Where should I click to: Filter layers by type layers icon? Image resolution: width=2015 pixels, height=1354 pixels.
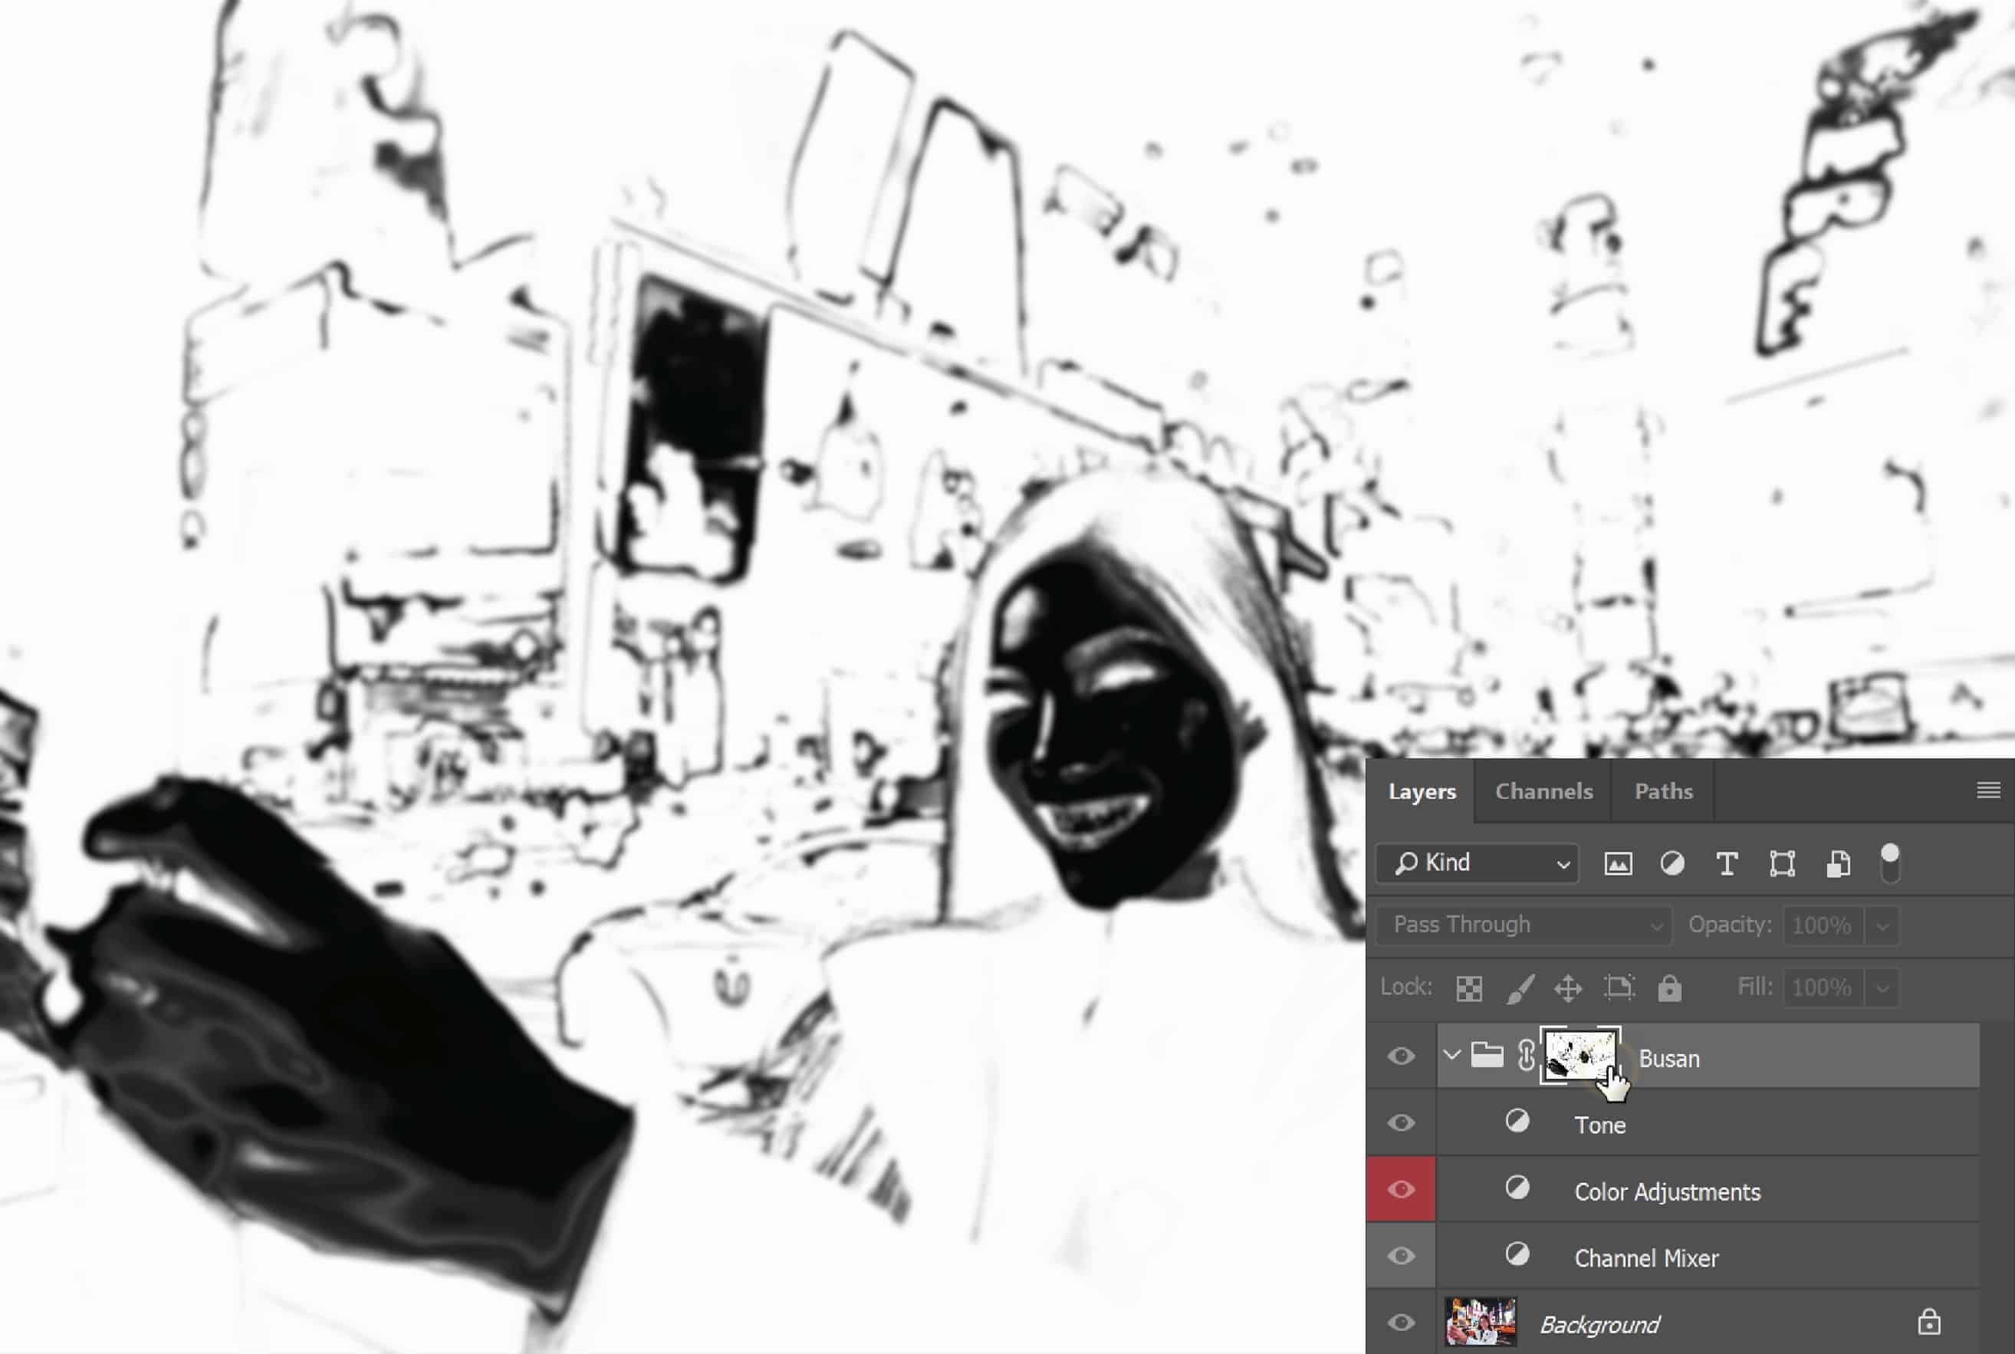pyautogui.click(x=1727, y=863)
